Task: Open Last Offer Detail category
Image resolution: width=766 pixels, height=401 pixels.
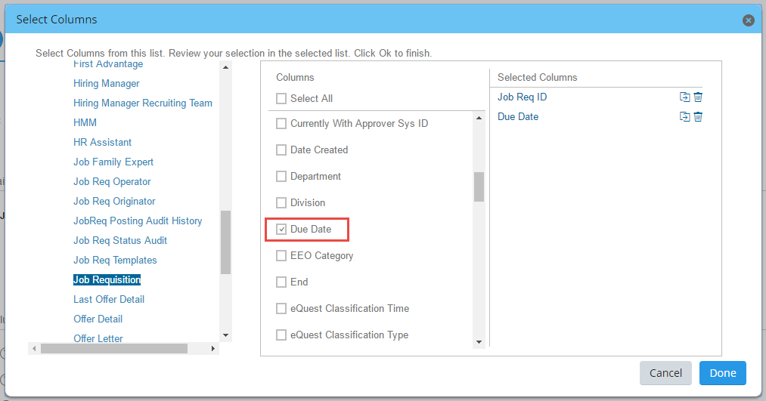Action: 109,300
